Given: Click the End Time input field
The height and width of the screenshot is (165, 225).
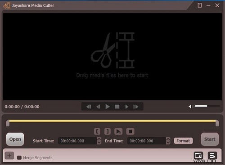Looking at the screenshot, I should (x=147, y=141).
